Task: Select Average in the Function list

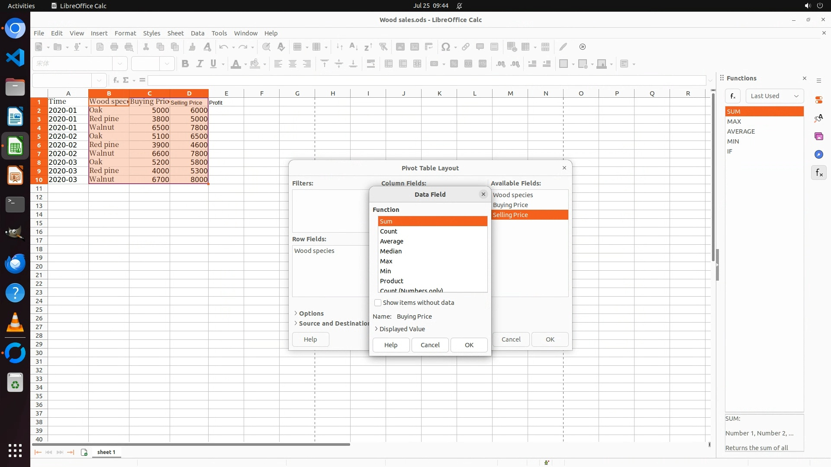Action: pyautogui.click(x=392, y=241)
